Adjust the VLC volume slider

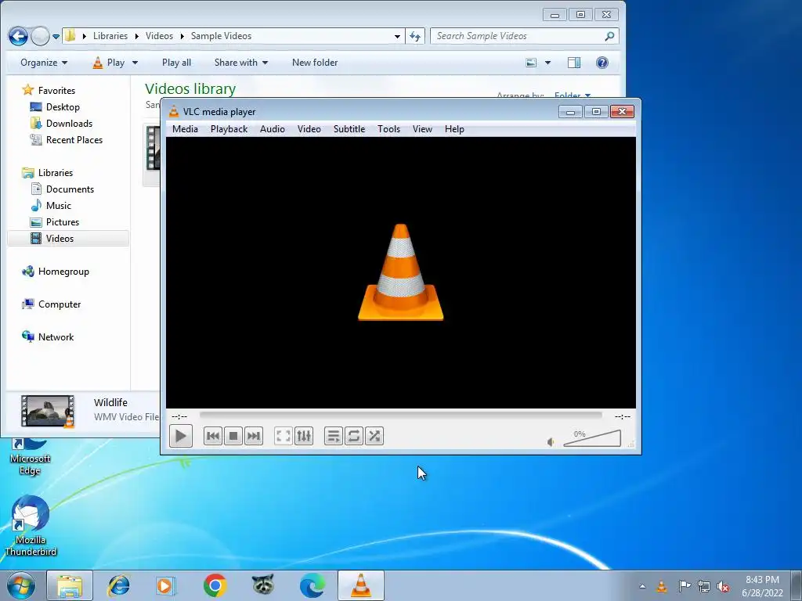click(592, 438)
